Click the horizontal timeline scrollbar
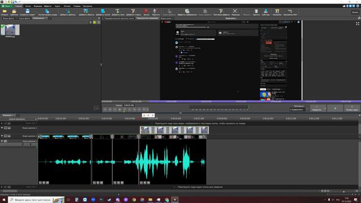This screenshot has width=361, height=203. 10,191
